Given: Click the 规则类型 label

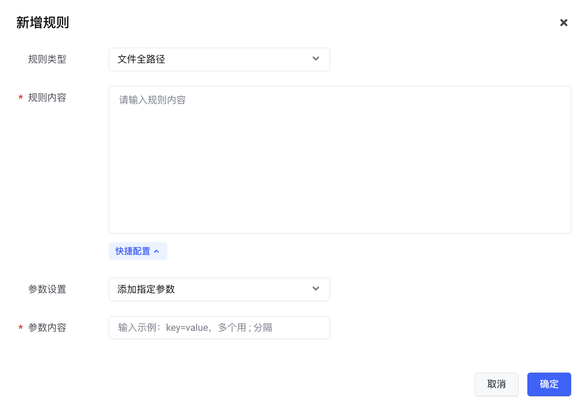Looking at the screenshot, I should coord(47,59).
